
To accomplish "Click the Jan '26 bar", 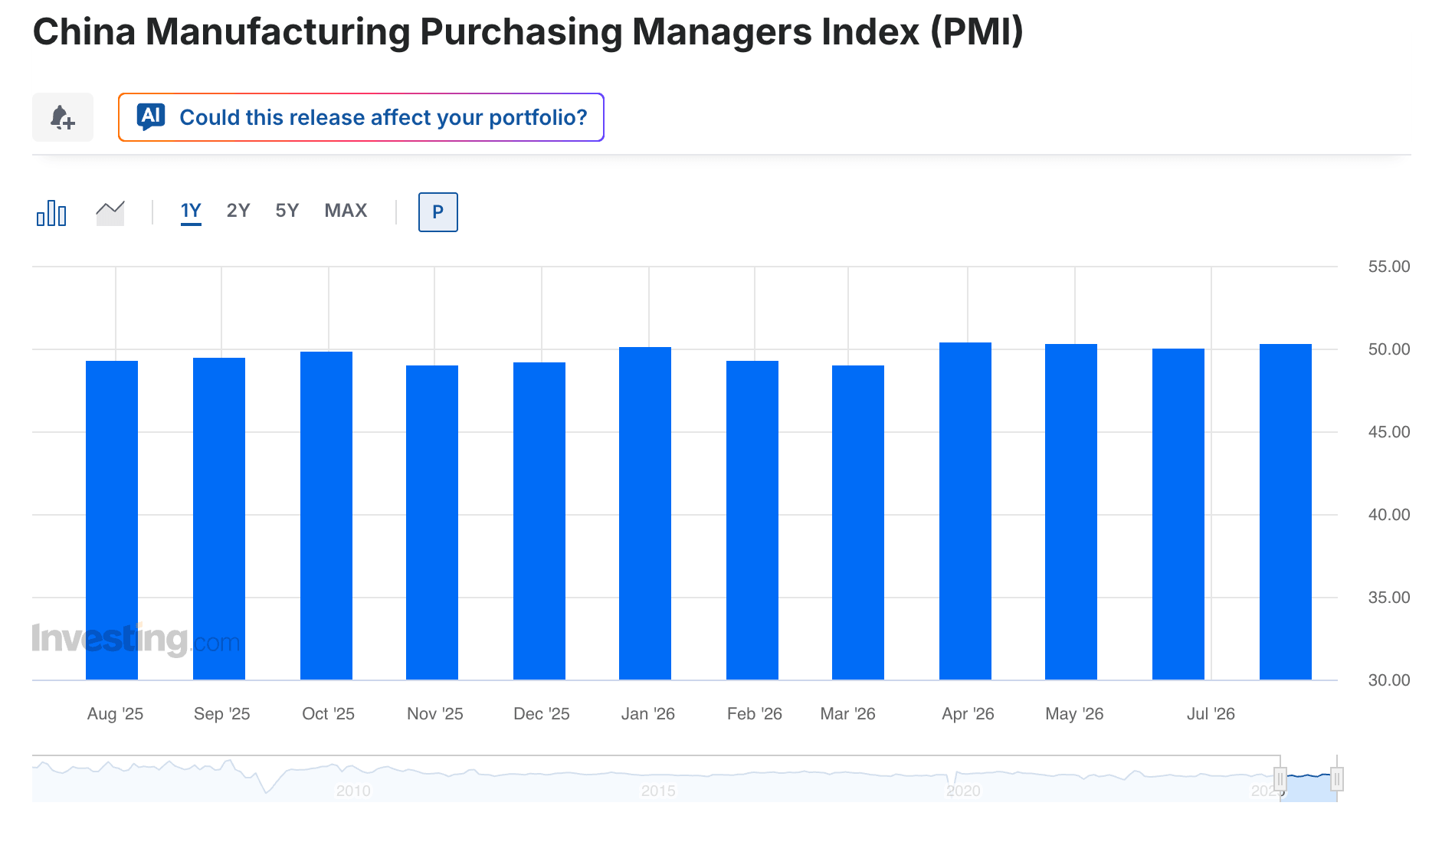I will (x=645, y=513).
